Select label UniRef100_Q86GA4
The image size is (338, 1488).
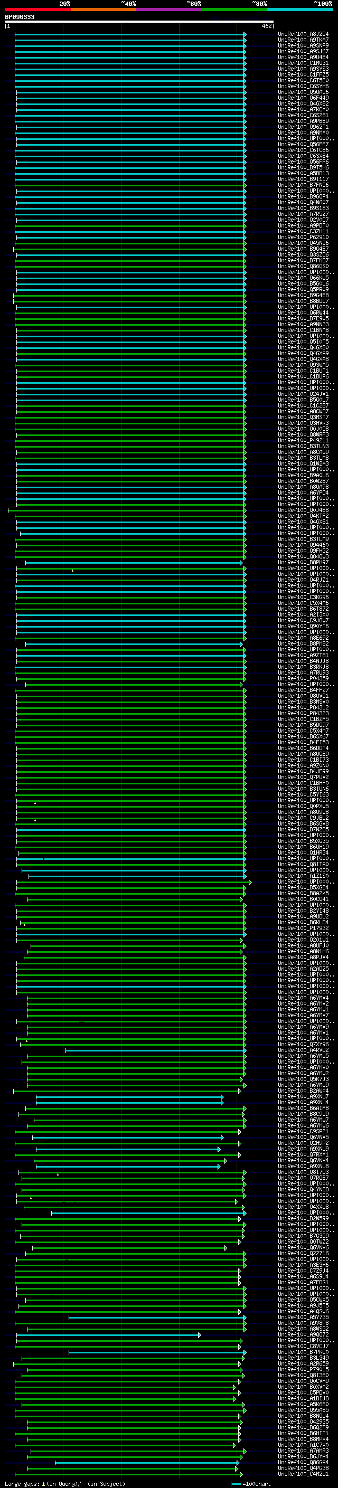(x=303, y=1462)
